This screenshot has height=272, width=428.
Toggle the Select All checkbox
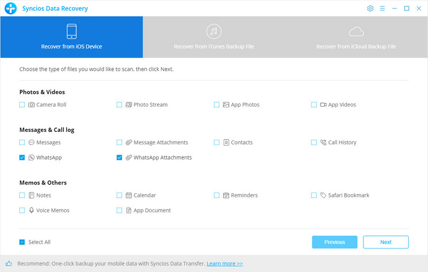(x=22, y=242)
